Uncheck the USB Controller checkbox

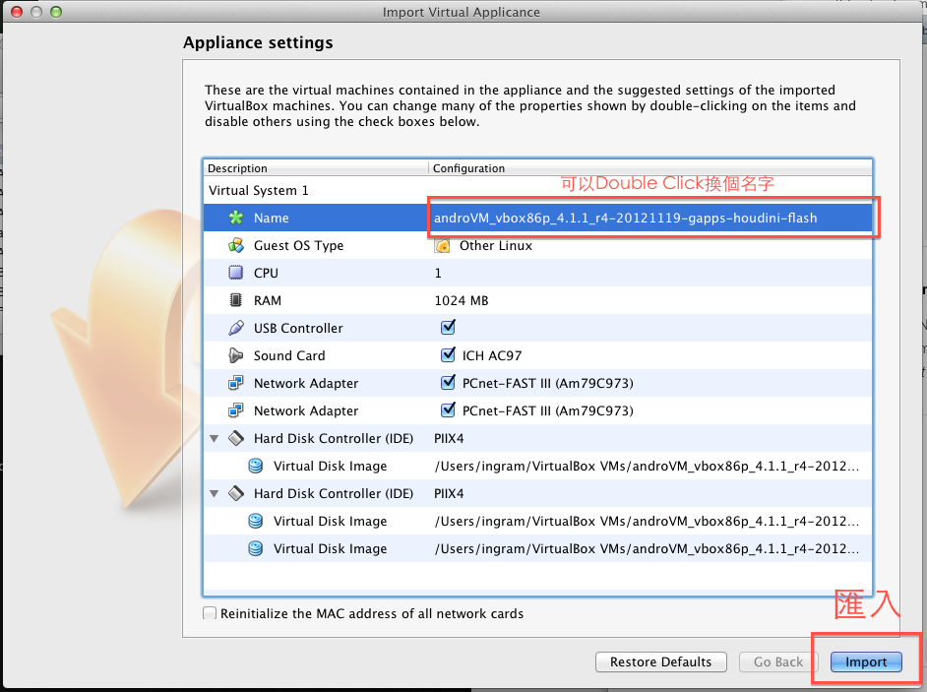449,327
